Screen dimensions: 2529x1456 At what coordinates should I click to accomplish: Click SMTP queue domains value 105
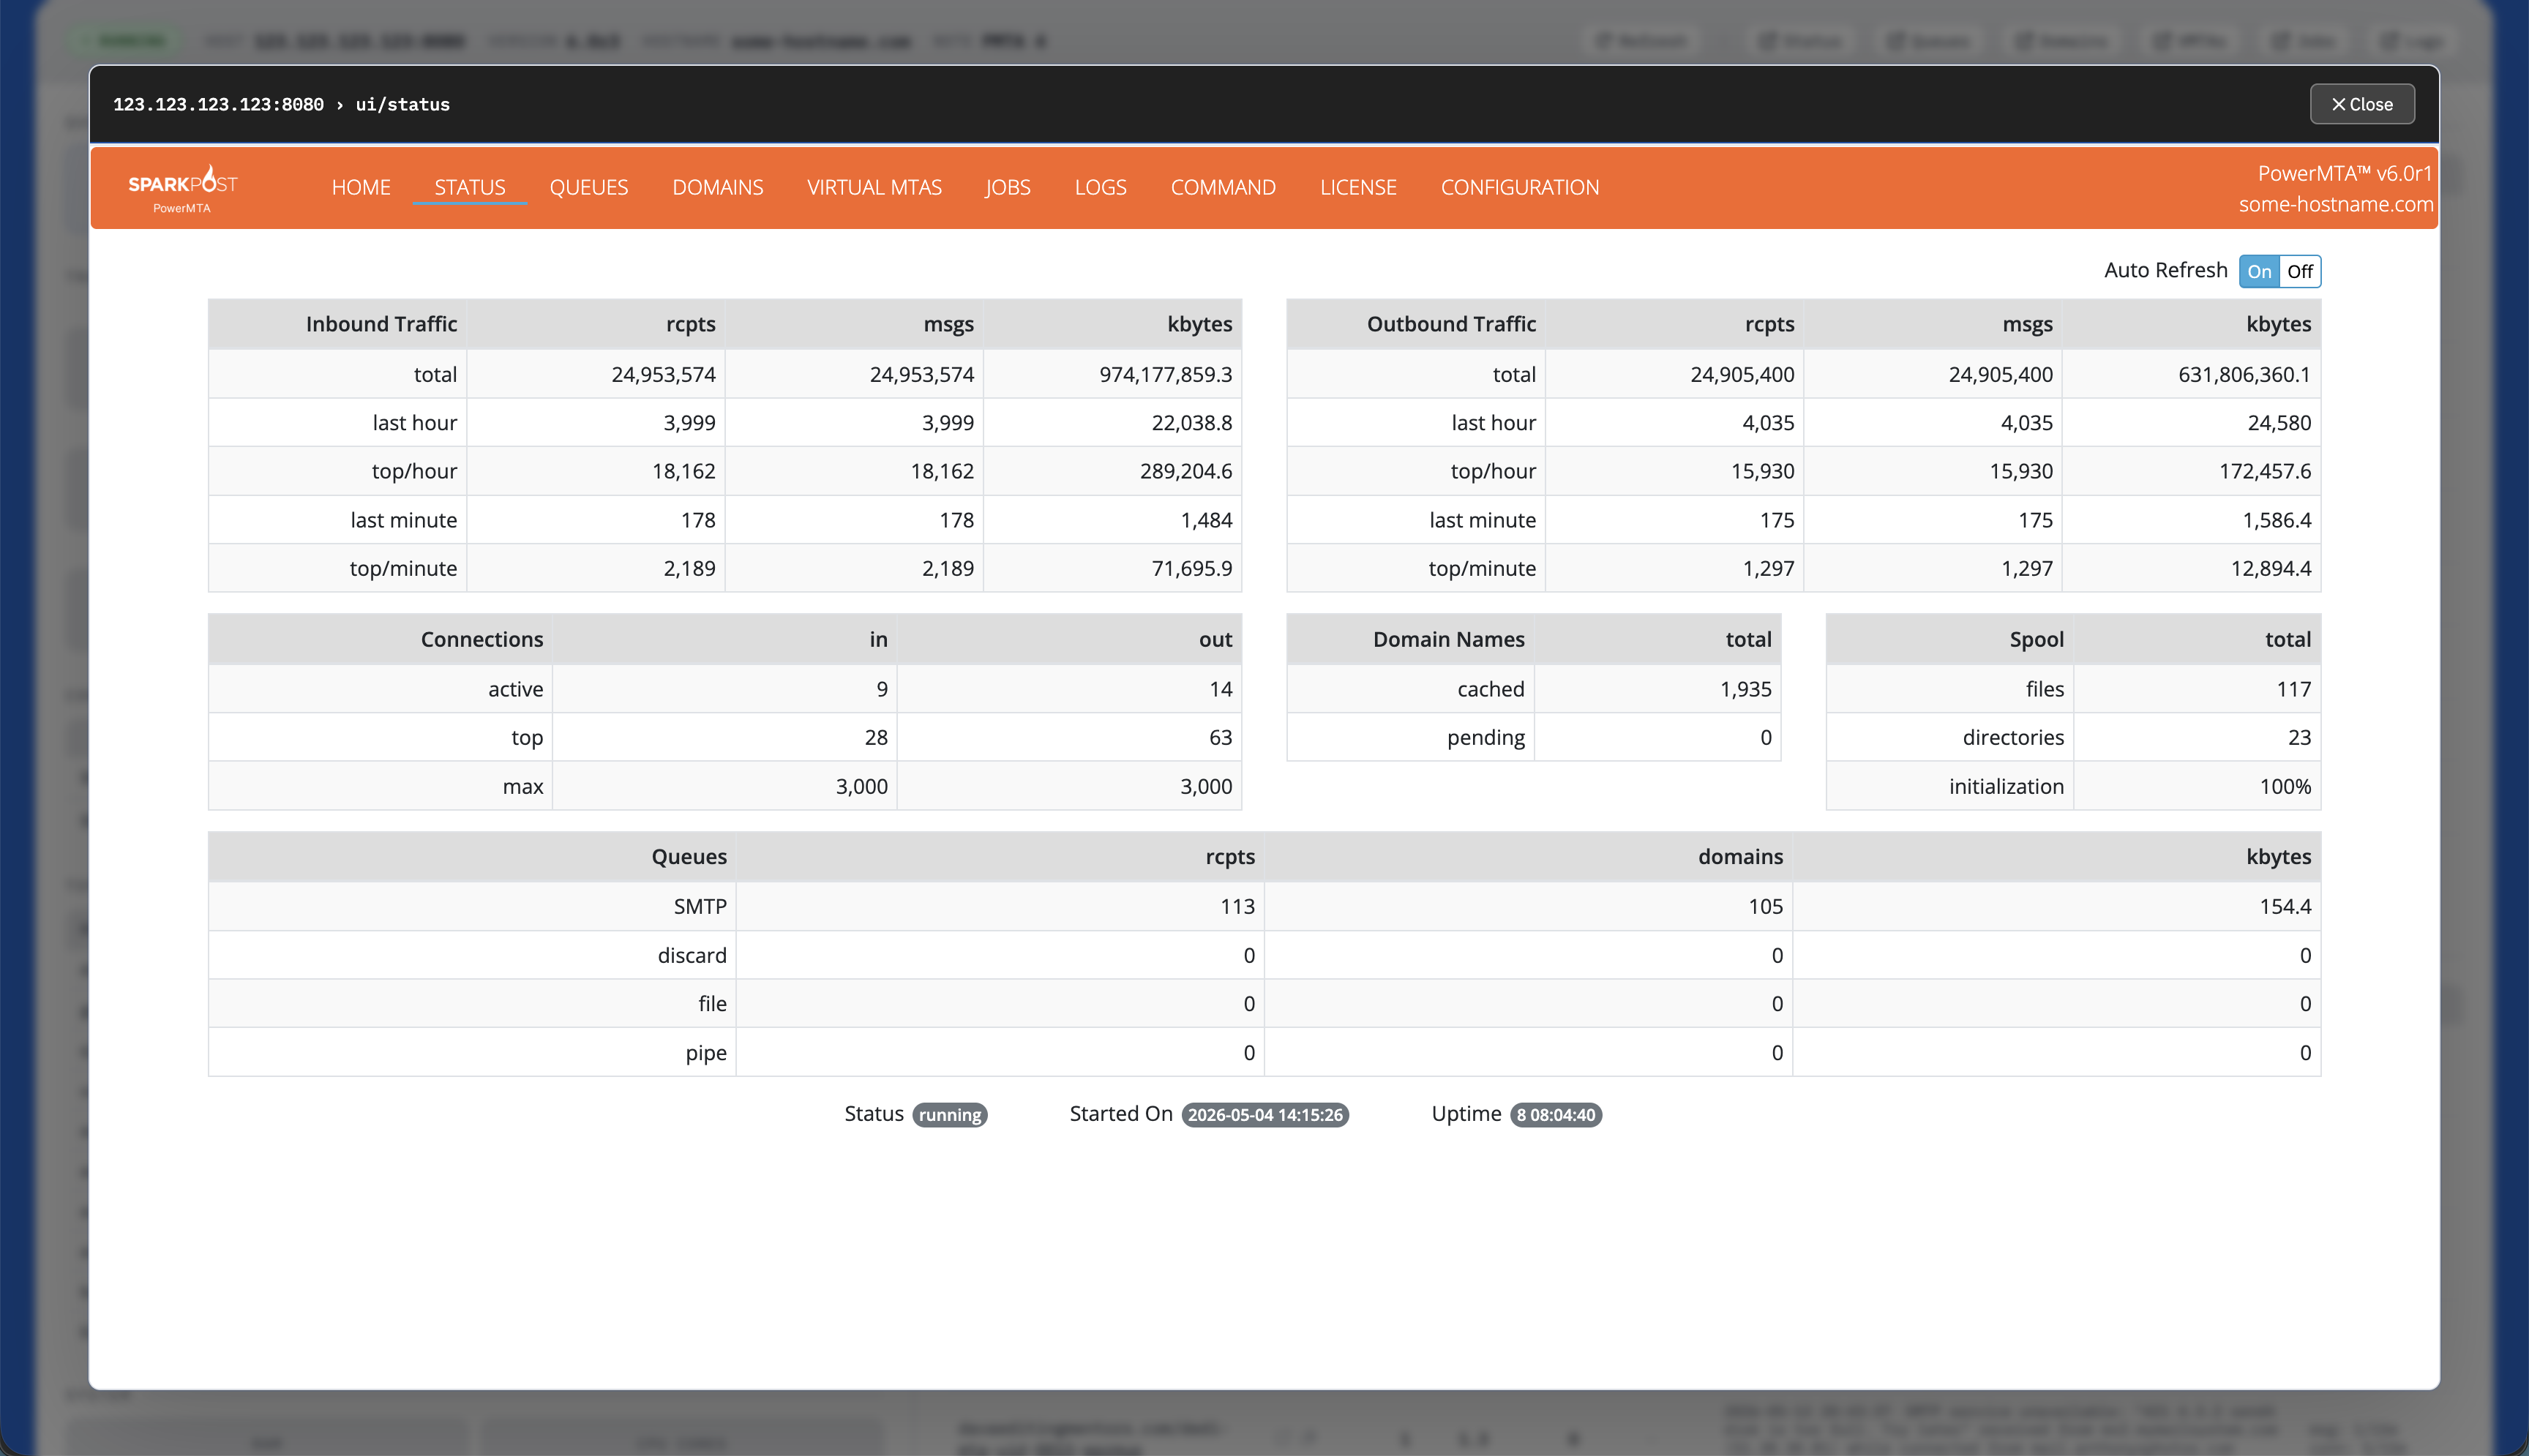[1766, 906]
